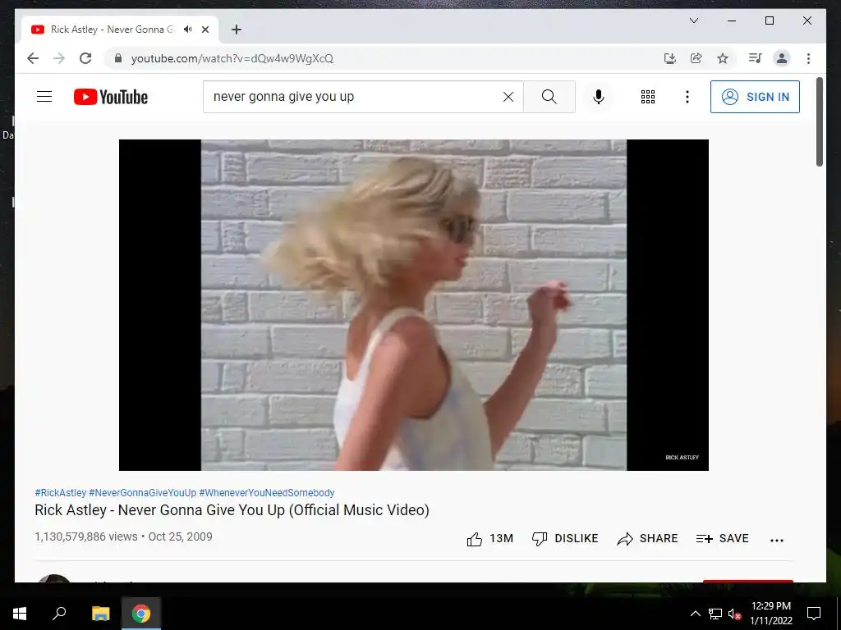This screenshot has height=630, width=841.
Task: Click the 13M like count
Action: point(501,538)
